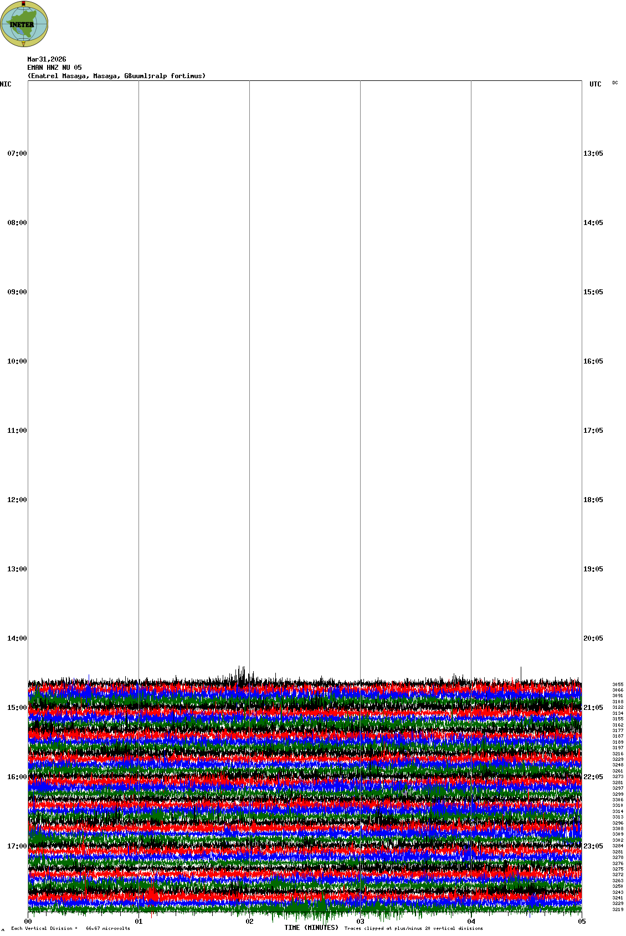Select the 07:00 local time label
This screenshot has height=936, width=626.
click(17, 154)
